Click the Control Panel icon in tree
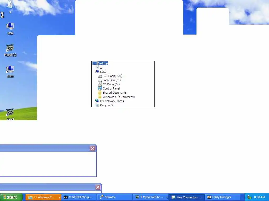This screenshot has height=201, width=269. tap(100, 88)
